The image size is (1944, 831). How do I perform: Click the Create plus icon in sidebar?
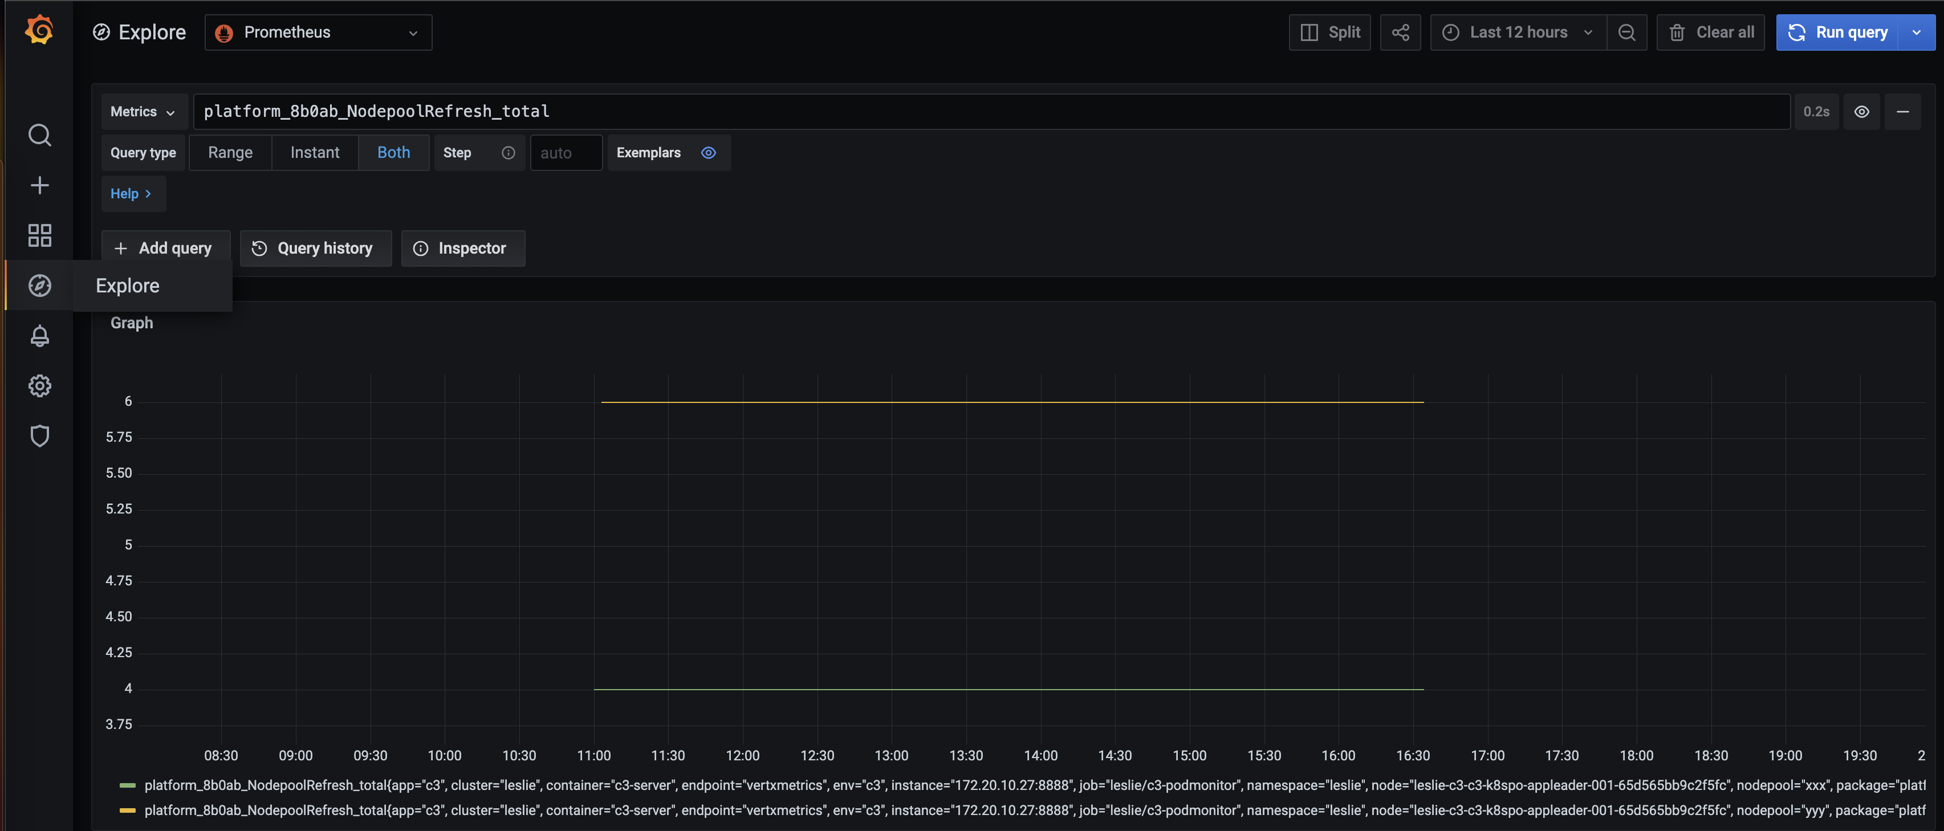coord(39,185)
